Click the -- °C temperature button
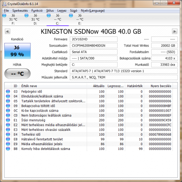Image resolution: width=182 pixels, height=182 pixels. point(17,74)
